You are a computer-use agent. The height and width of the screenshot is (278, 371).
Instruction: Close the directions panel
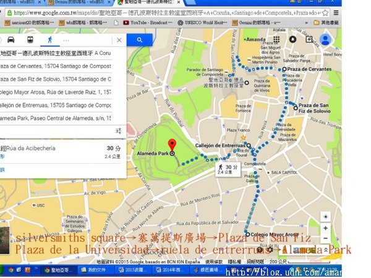point(119,40)
